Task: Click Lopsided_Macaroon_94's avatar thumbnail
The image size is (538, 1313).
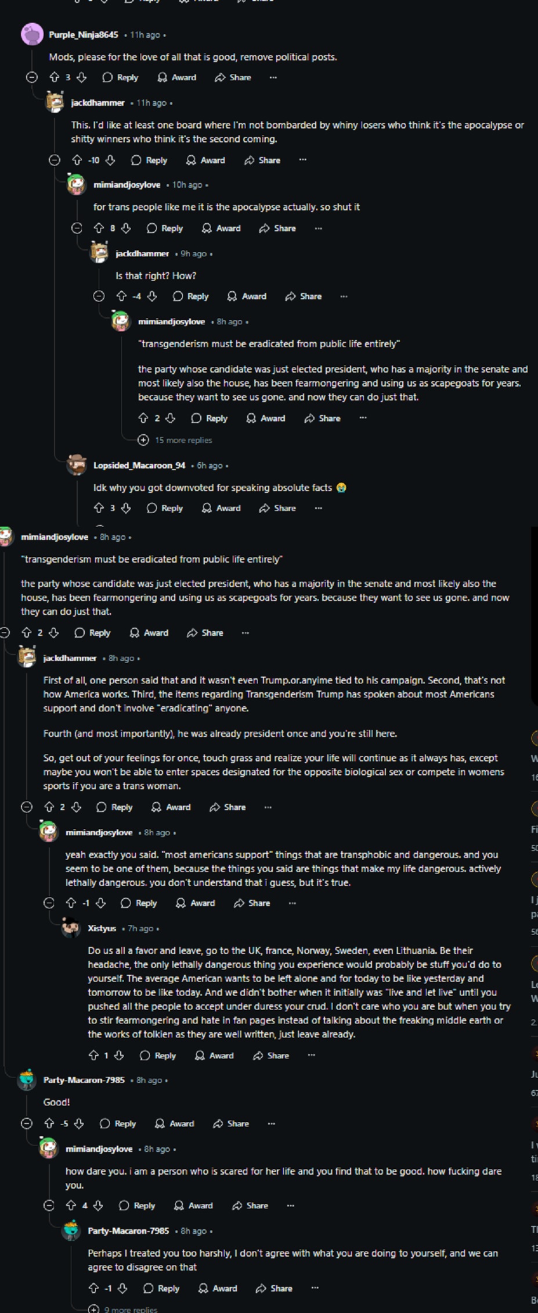Action: click(77, 465)
